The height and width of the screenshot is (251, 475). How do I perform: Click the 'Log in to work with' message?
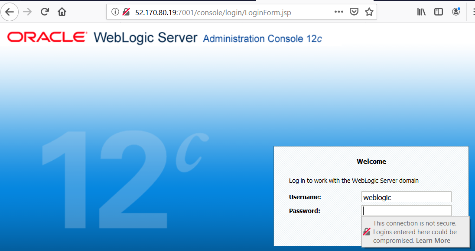point(354,181)
